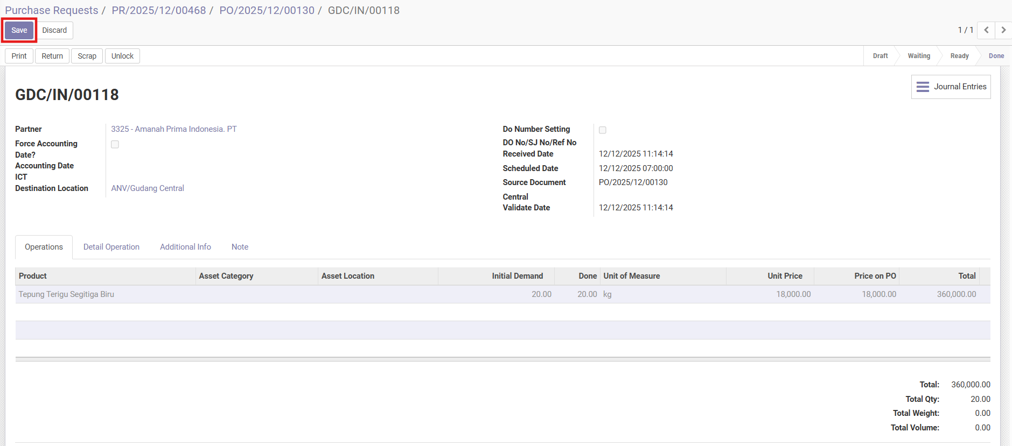This screenshot has height=446, width=1012.
Task: Select the Note tab
Action: 240,247
